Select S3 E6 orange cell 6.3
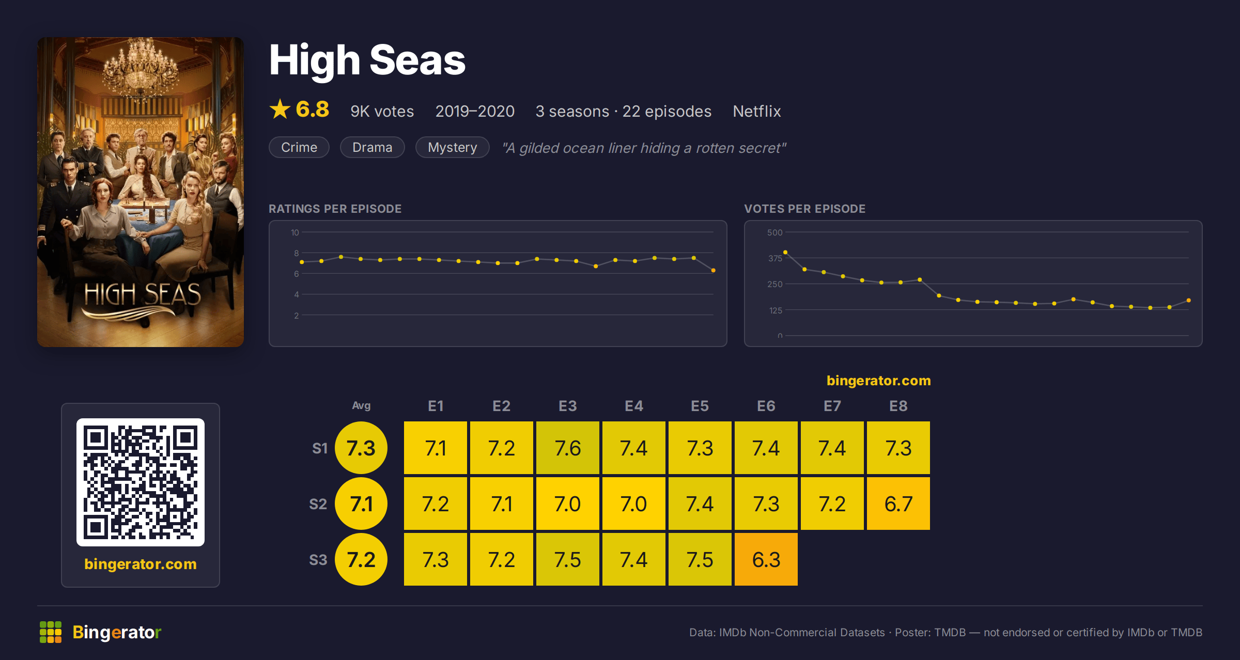This screenshot has width=1240, height=660. (766, 559)
